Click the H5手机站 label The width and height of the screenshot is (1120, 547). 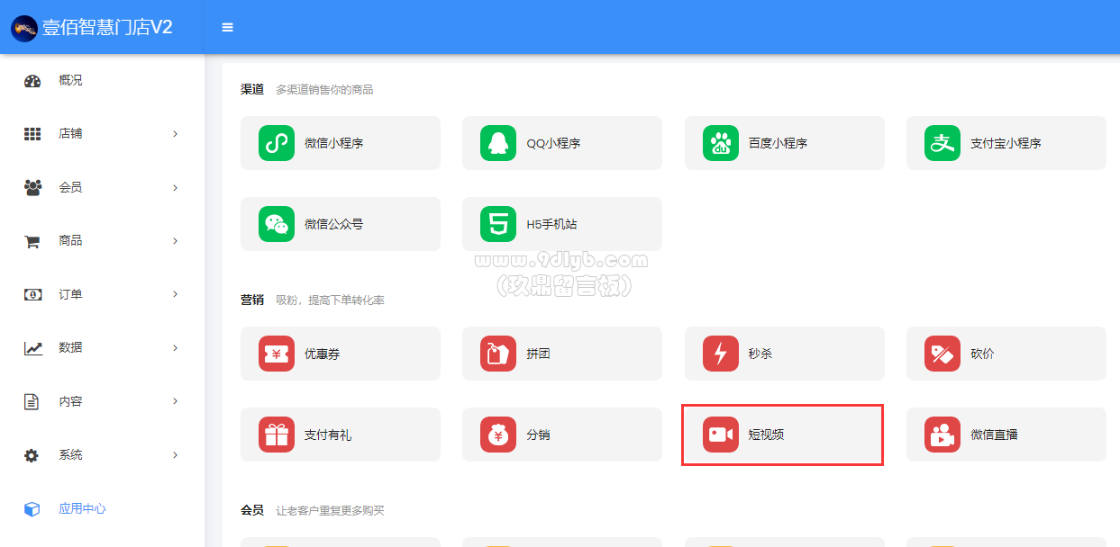[553, 224]
